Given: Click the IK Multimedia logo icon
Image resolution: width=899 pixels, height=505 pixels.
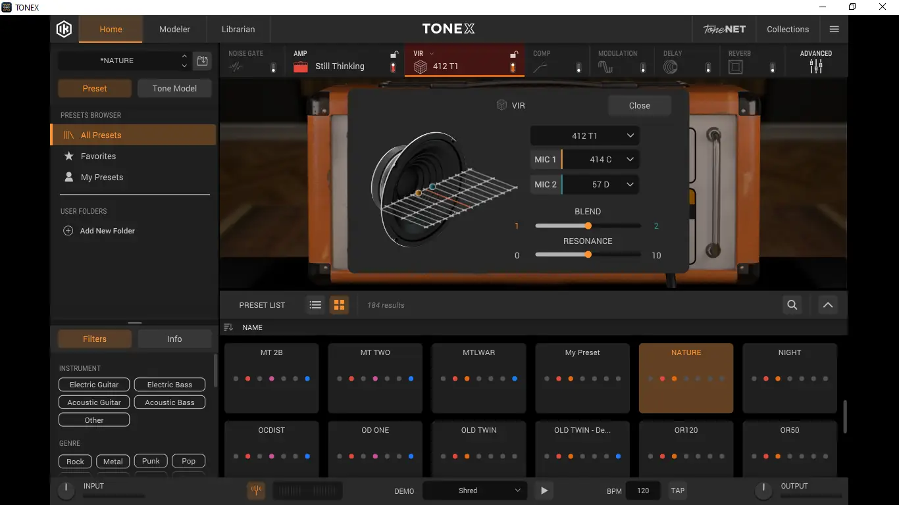Looking at the screenshot, I should tap(64, 29).
